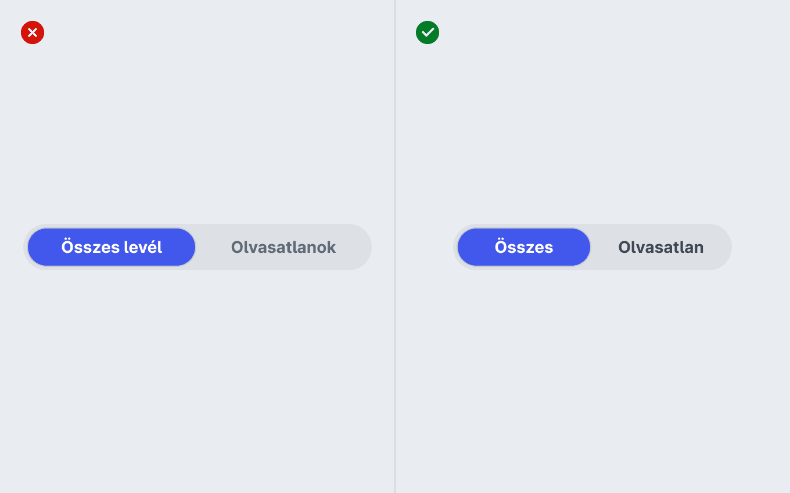
Task: Select the blue "Összes" segment
Action: click(524, 247)
